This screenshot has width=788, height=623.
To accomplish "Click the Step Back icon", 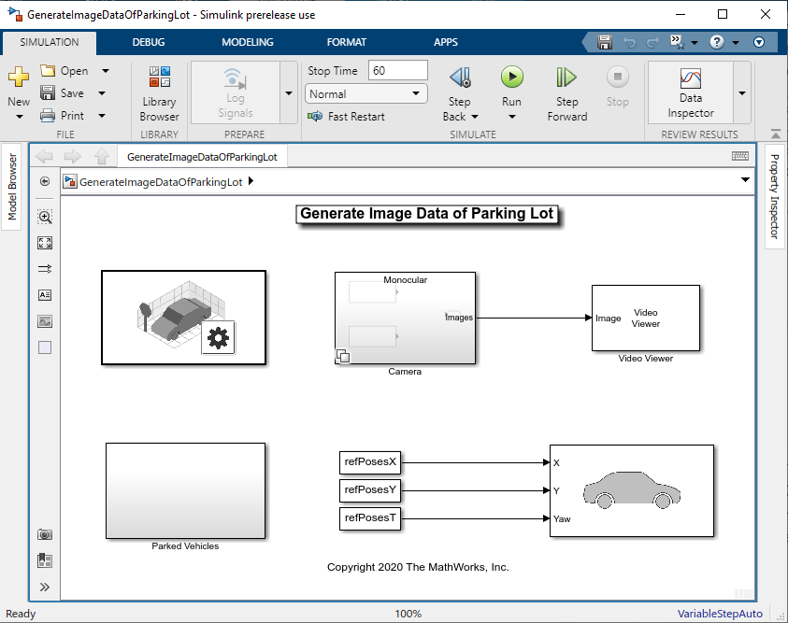I will click(460, 78).
